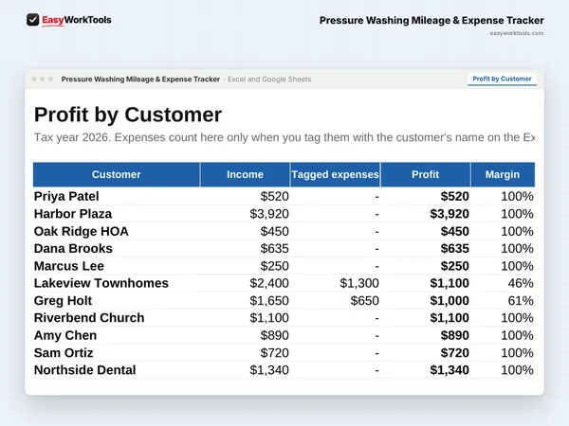Click the easyworktools.com link
This screenshot has height=426, width=569.
pos(517,33)
